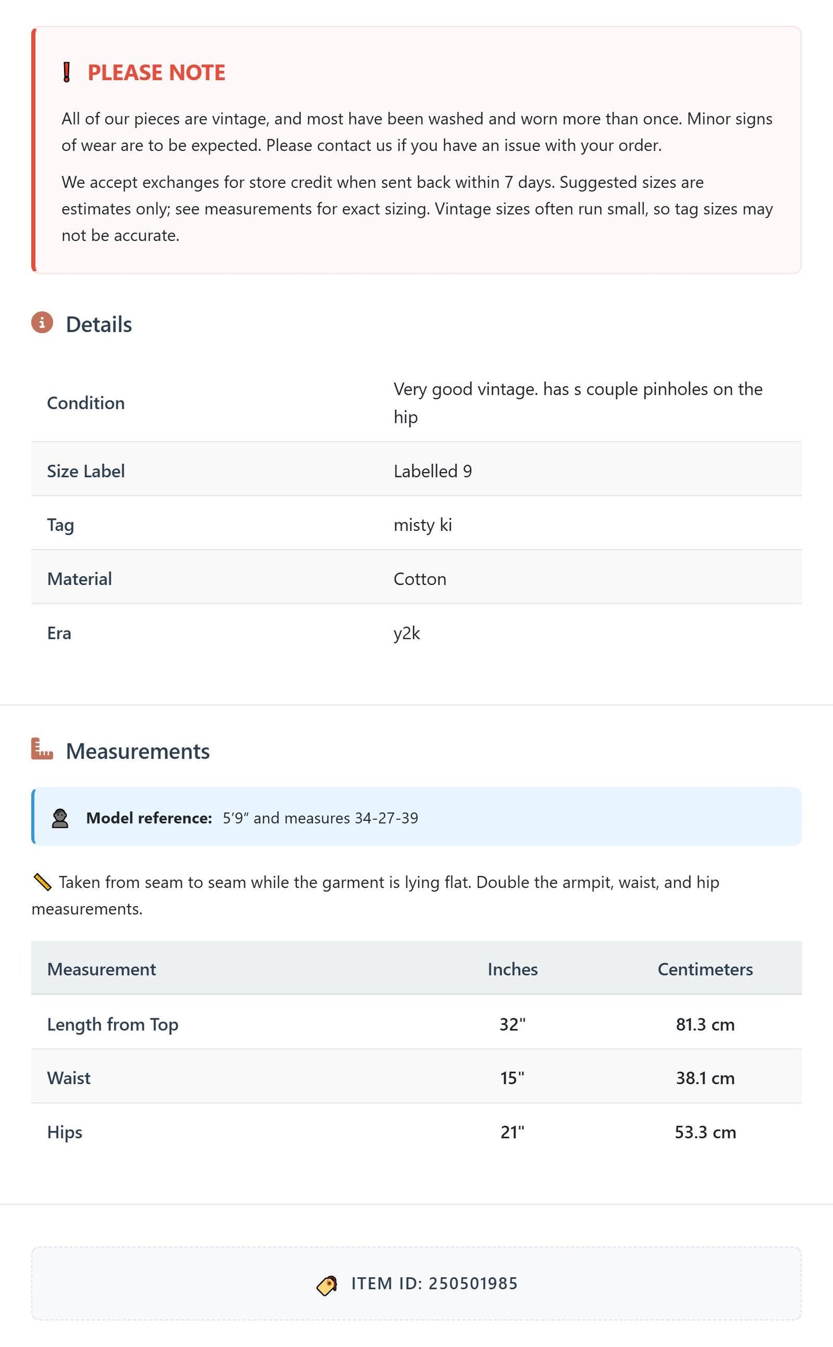Viewport: 833px width, 1347px height.
Task: Select the Item ID 250501985 text
Action: tap(435, 1284)
